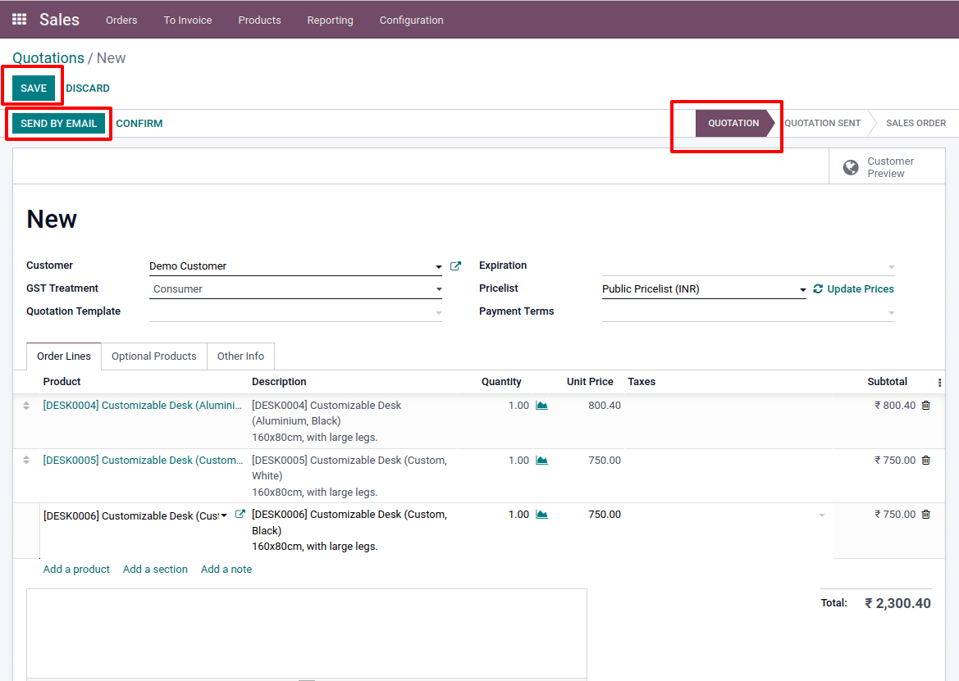959x681 pixels.
Task: Click the Save button
Action: tap(34, 89)
